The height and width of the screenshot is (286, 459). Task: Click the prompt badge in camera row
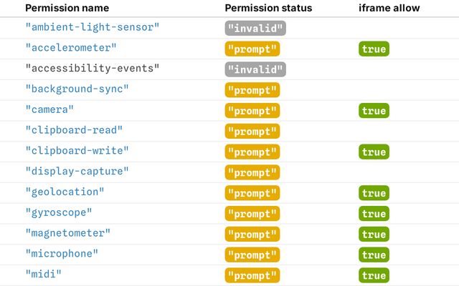coord(252,111)
